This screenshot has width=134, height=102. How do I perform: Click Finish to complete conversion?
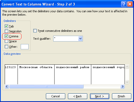[x=122, y=96]
